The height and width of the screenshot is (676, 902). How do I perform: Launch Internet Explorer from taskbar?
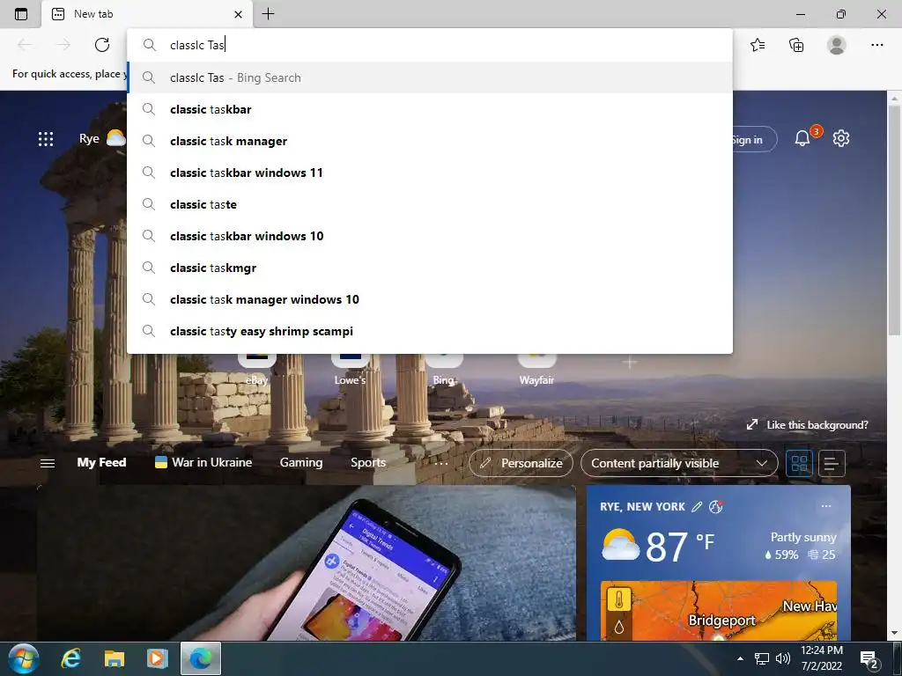coord(70,658)
